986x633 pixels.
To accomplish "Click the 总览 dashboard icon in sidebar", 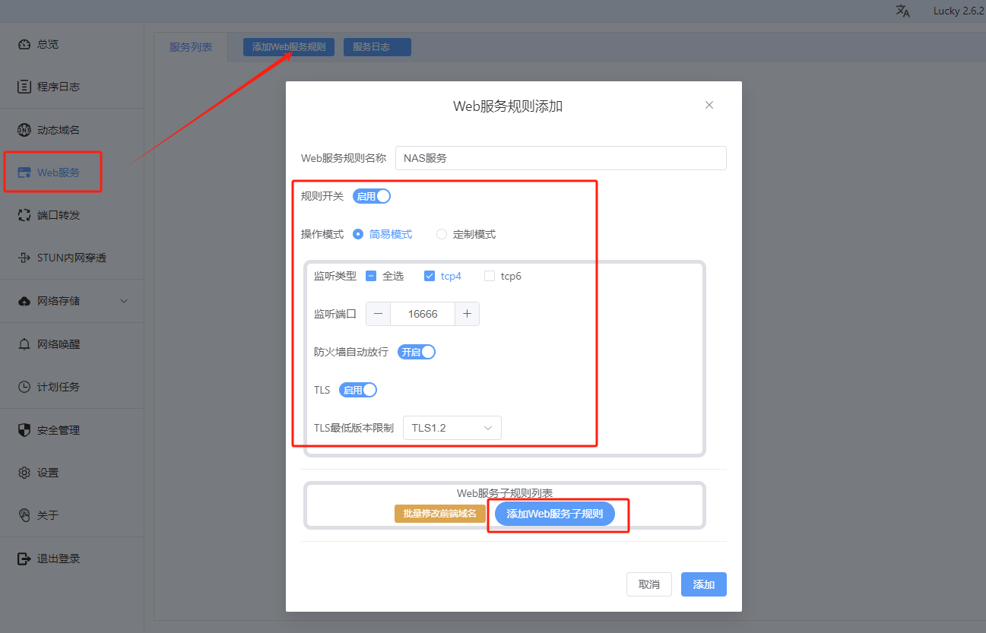I will [x=24, y=44].
